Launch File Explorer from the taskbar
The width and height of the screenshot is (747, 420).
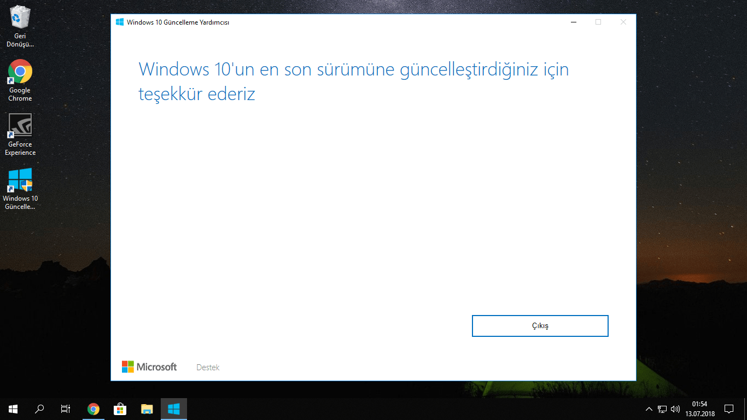(x=147, y=409)
